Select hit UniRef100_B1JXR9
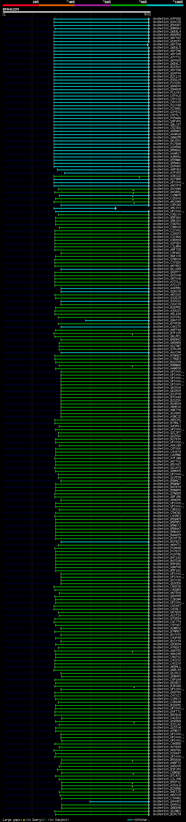Screen dimensions: 186x822 (x=167, y=269)
